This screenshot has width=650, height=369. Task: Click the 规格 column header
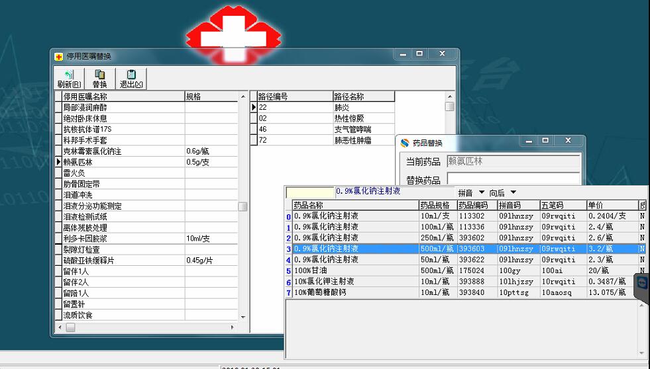(211, 97)
